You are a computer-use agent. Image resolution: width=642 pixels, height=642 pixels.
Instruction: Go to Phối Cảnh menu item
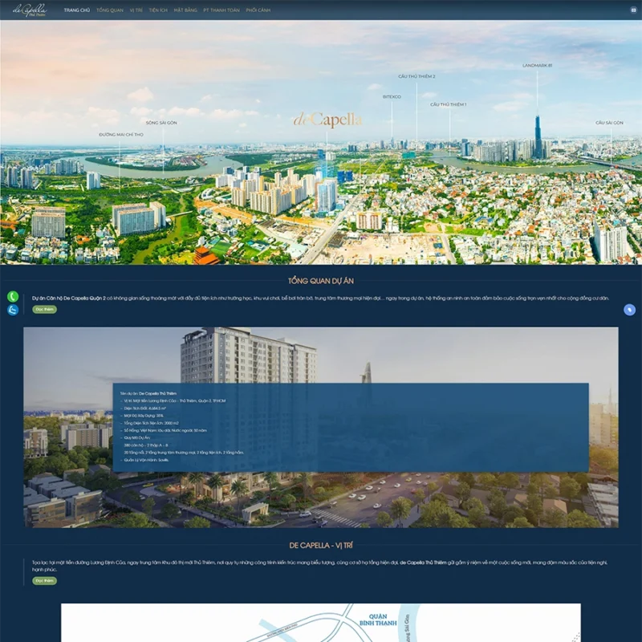pos(258,10)
